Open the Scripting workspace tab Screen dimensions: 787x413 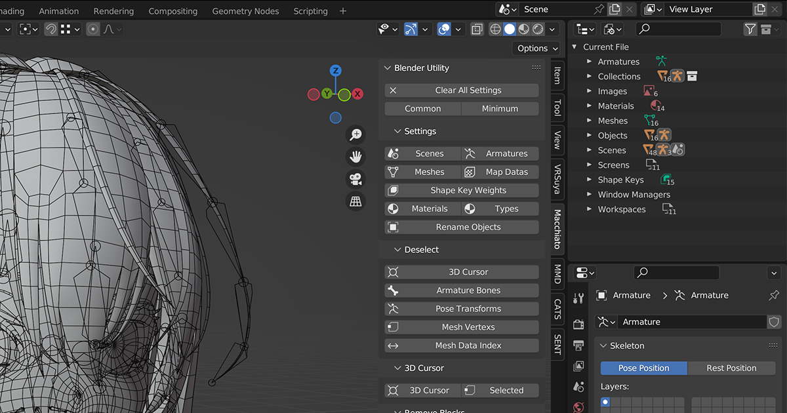pyautogui.click(x=310, y=11)
